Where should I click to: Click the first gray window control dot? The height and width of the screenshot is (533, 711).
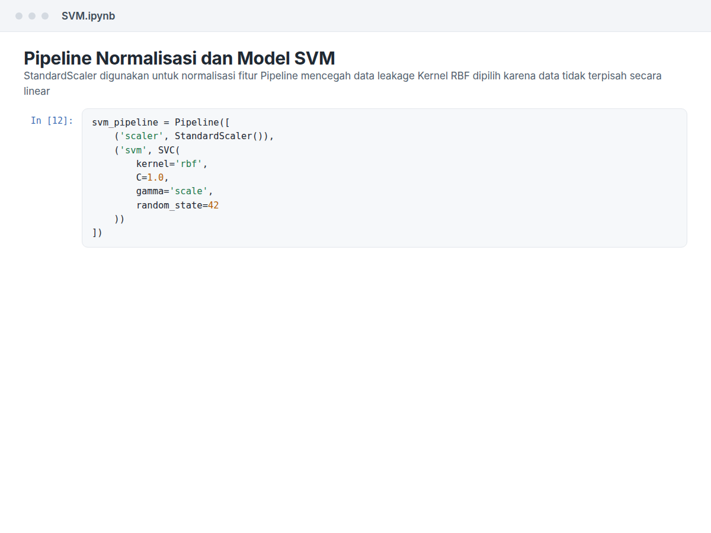(19, 16)
